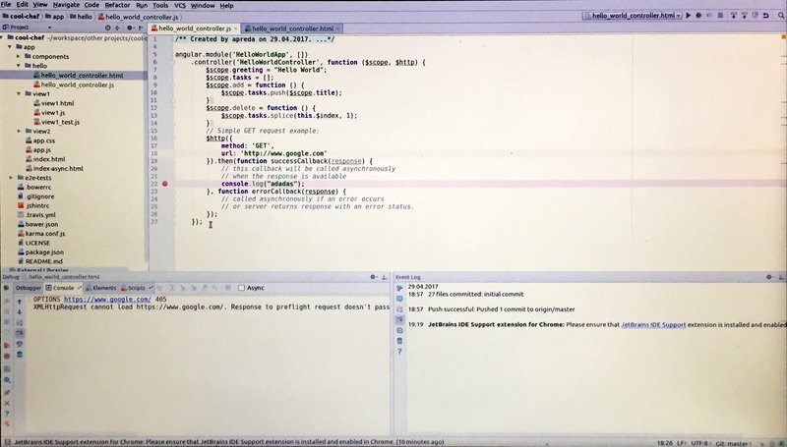Image resolution: width=787 pixels, height=447 pixels.
Task: Click the red breakpoint marker on line 22
Action: pyautogui.click(x=164, y=184)
